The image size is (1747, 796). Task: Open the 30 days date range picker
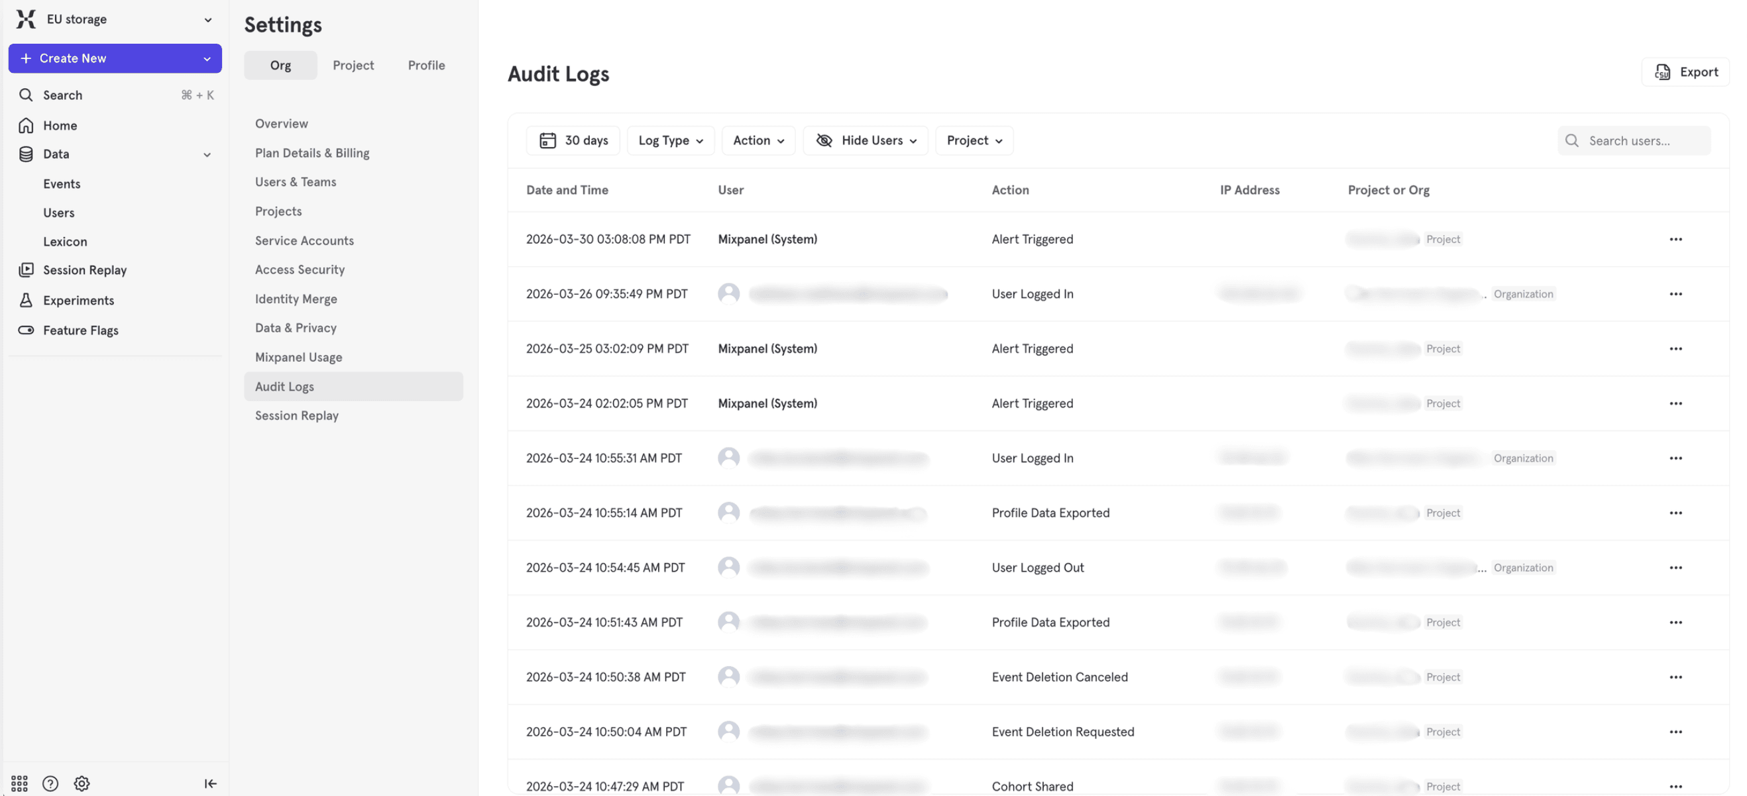pyautogui.click(x=573, y=140)
